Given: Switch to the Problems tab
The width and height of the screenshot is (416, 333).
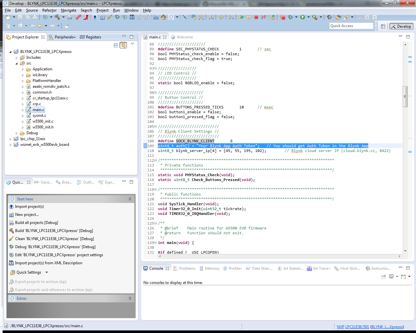Looking at the screenshot, I should [184, 268].
